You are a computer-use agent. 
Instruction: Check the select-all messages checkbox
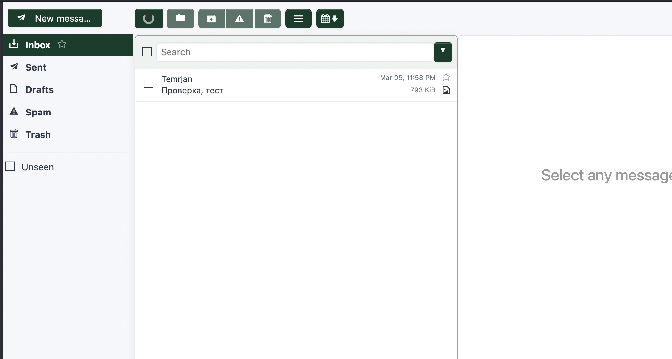[147, 52]
